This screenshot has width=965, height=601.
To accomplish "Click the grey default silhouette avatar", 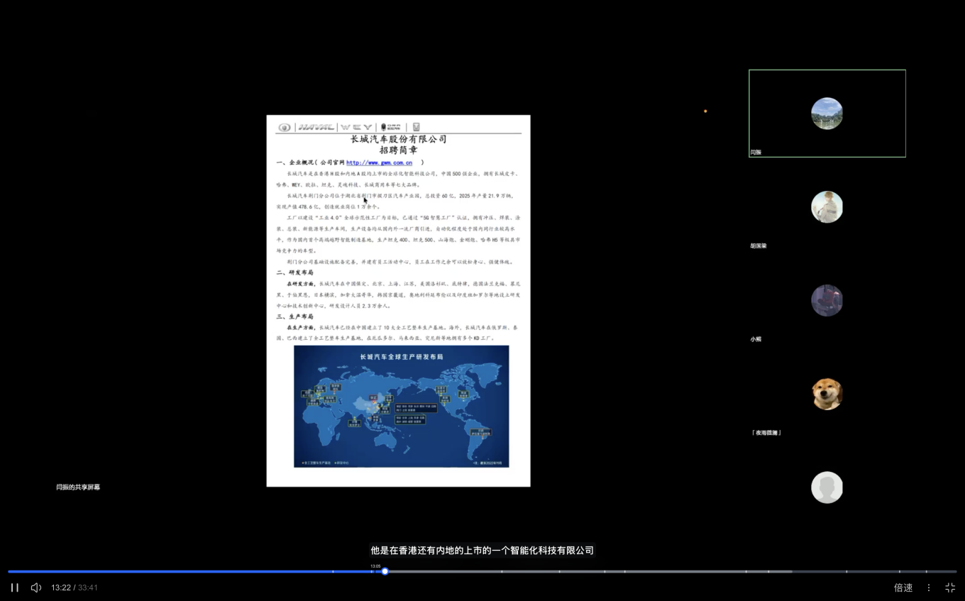I will pos(827,487).
